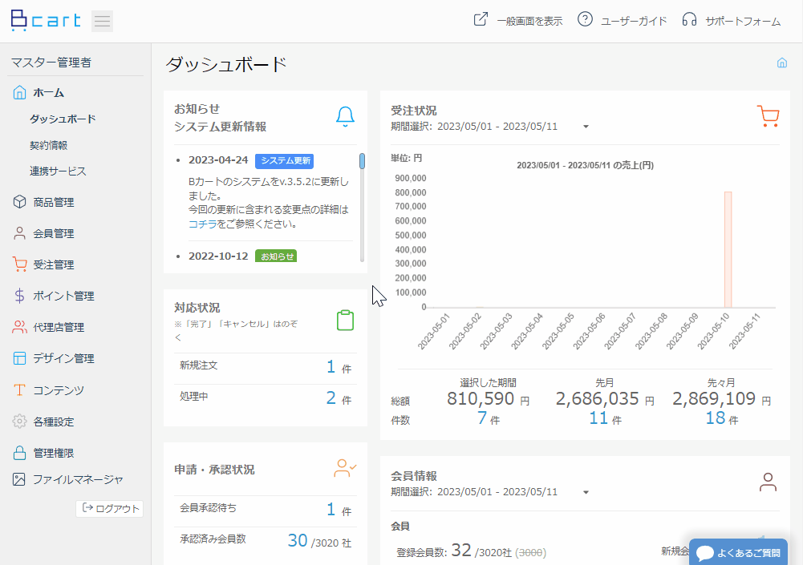Click the 2023-04-24 notice date
803x565 pixels.
(x=218, y=160)
